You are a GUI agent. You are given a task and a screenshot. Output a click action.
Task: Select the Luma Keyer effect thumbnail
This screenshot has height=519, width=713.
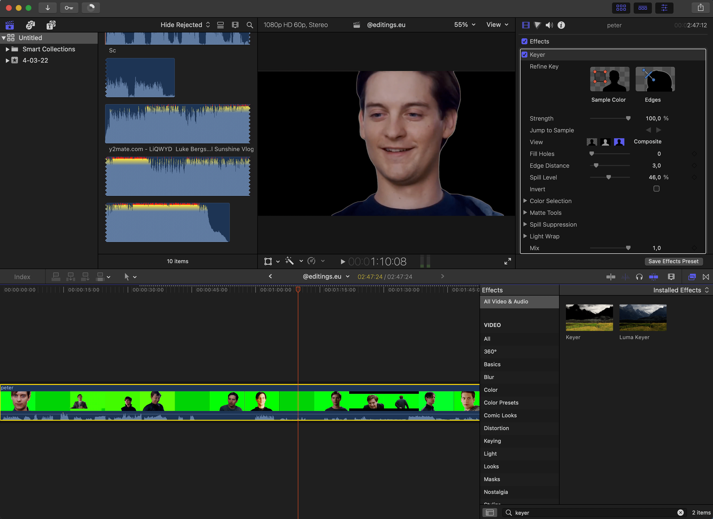point(643,318)
